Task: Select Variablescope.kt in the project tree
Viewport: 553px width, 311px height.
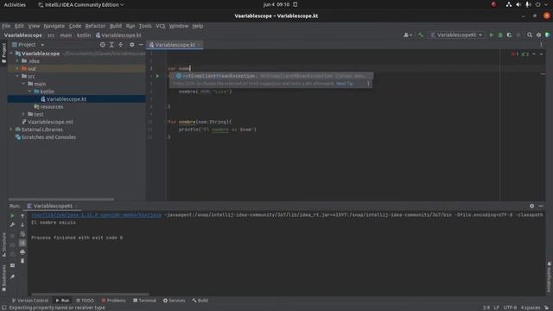Action: pos(67,99)
